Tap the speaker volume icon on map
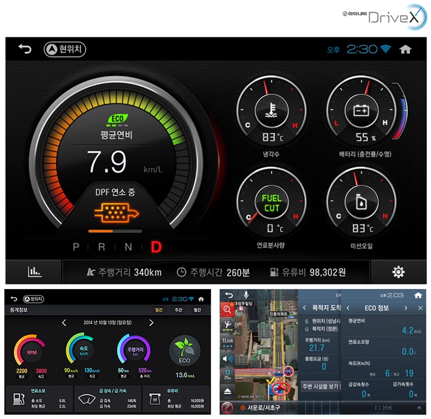This screenshot has height=419, width=431. [x=228, y=358]
